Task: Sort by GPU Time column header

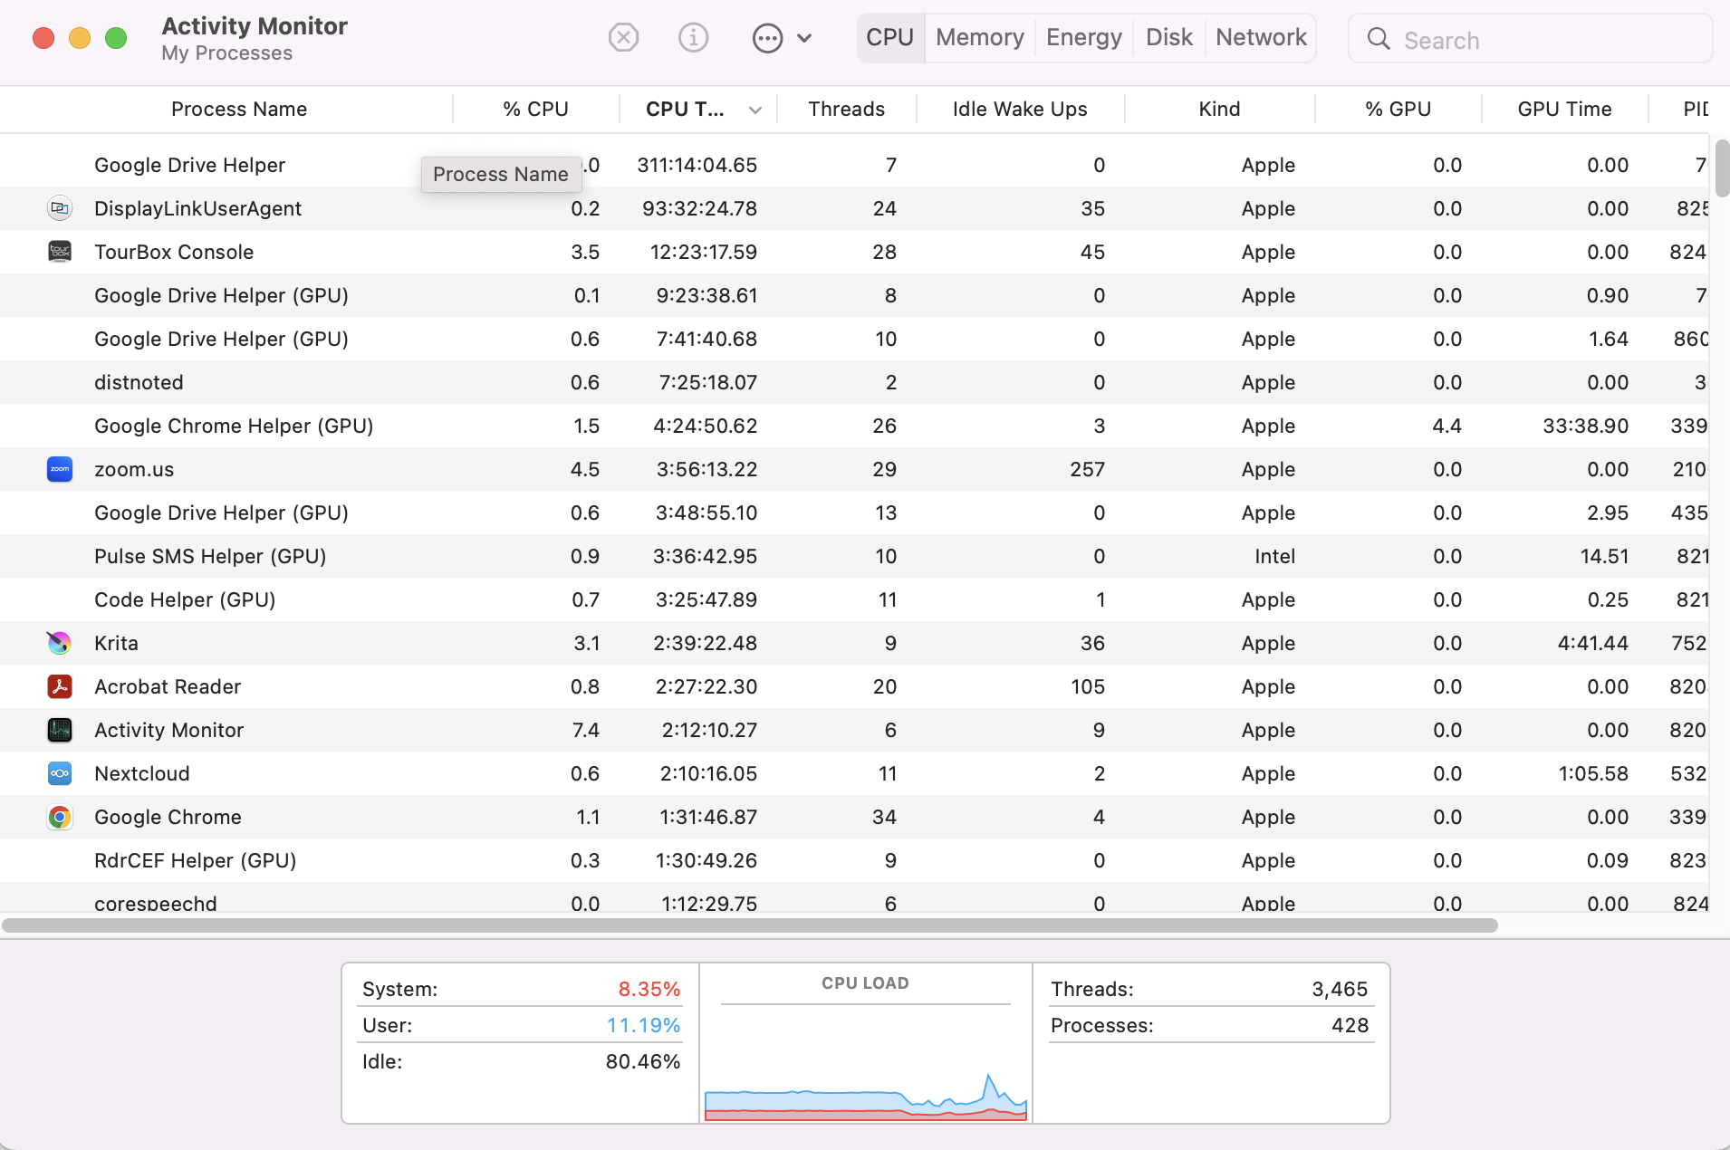Action: pyautogui.click(x=1564, y=110)
